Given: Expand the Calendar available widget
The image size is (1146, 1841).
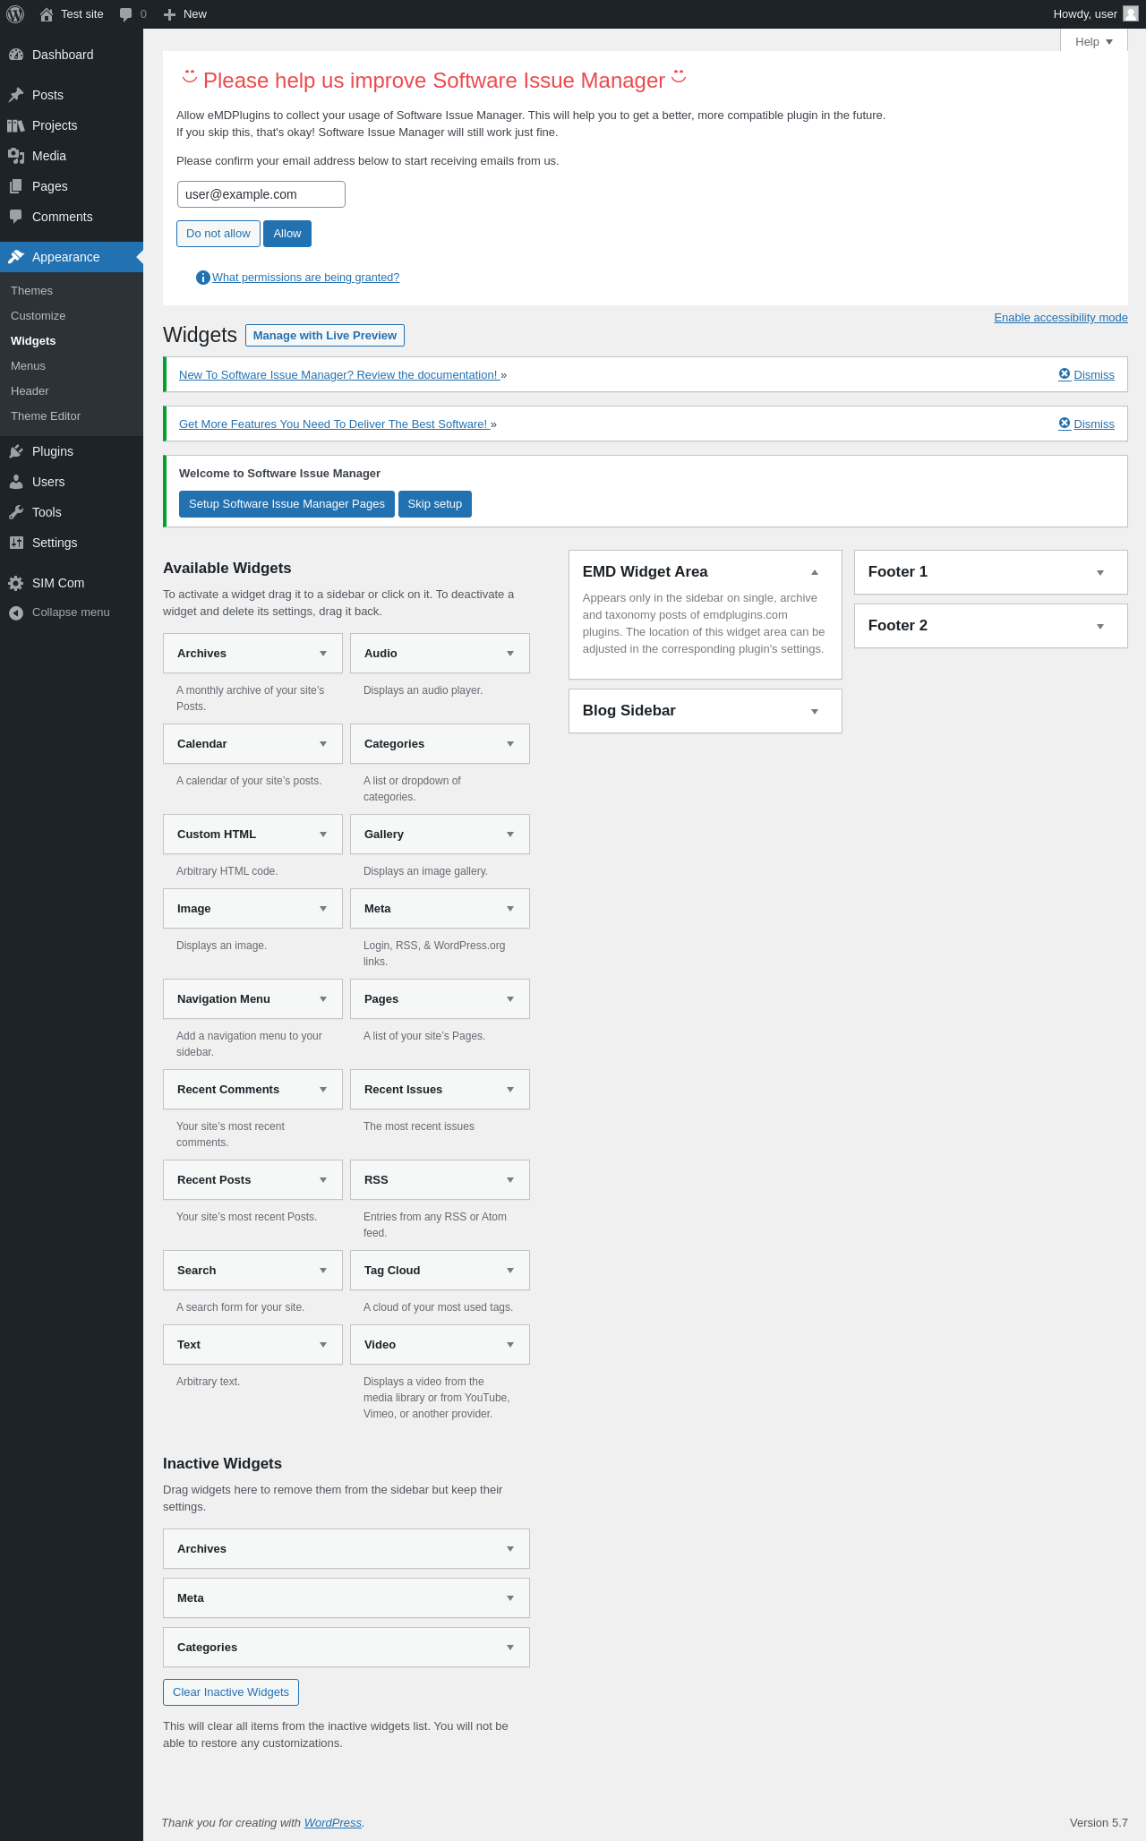Looking at the screenshot, I should (323, 744).
